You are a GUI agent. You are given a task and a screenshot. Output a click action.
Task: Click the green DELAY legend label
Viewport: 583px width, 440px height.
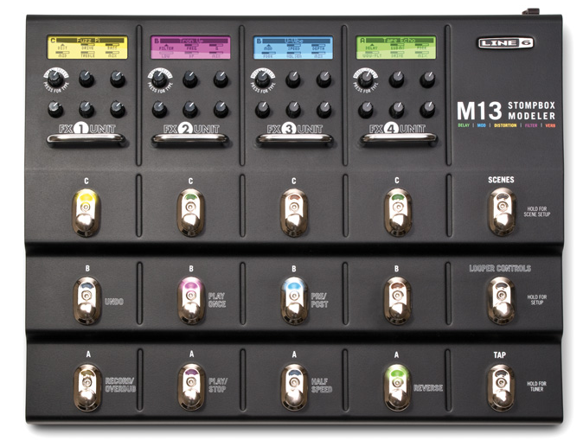pos(464,125)
